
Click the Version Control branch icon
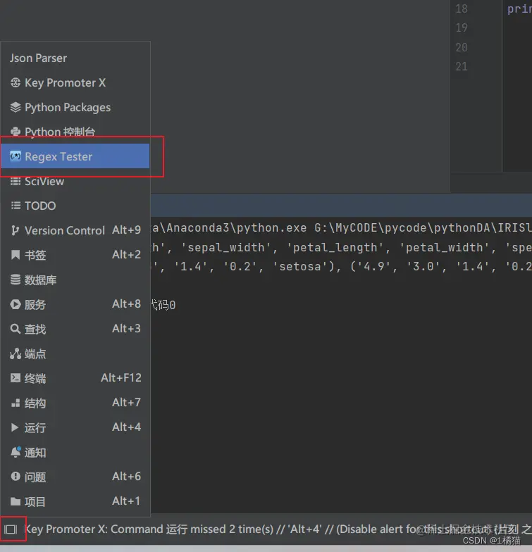[x=15, y=230]
